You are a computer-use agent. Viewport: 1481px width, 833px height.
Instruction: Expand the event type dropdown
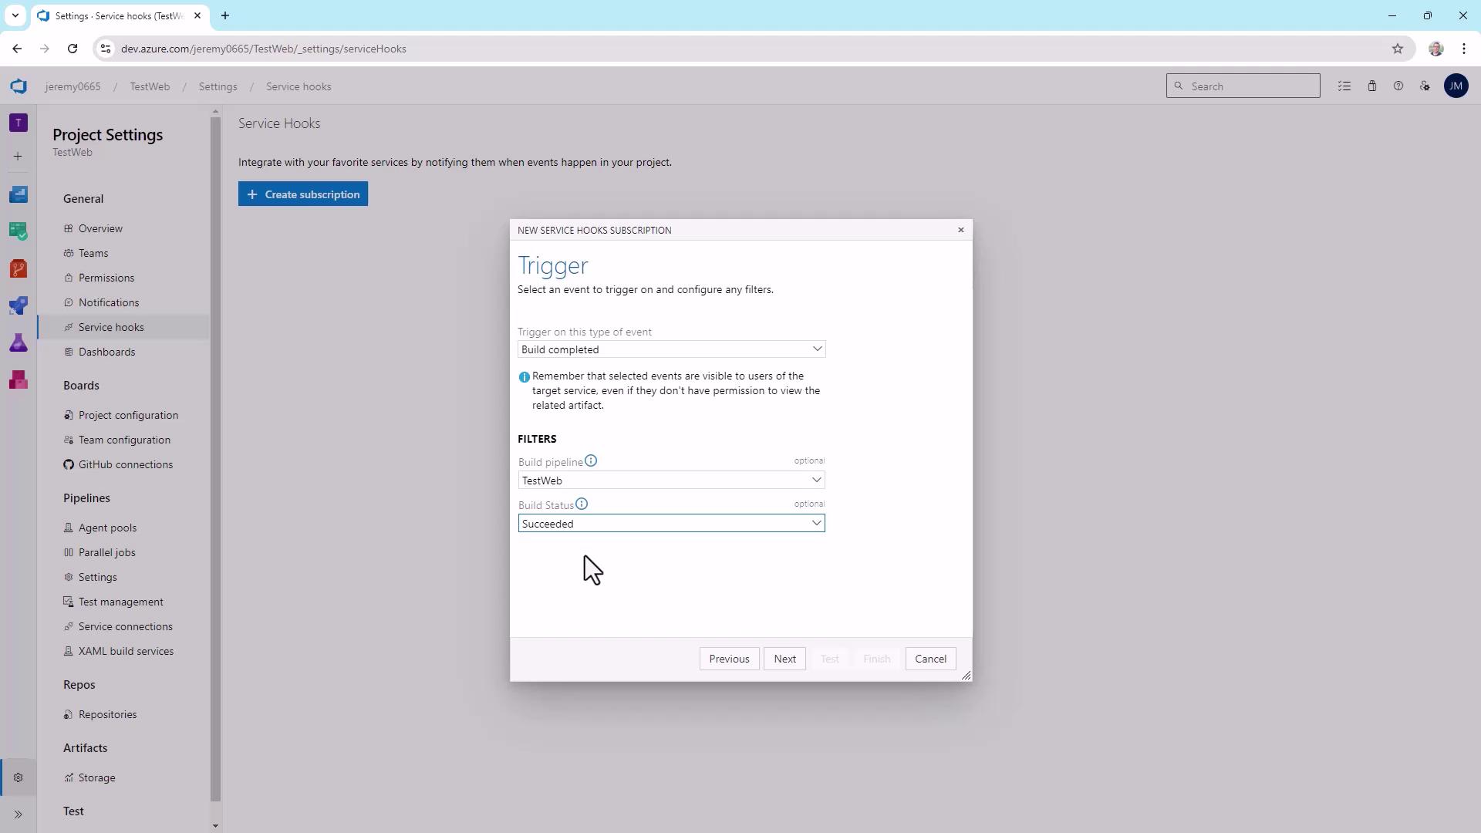[x=671, y=349]
